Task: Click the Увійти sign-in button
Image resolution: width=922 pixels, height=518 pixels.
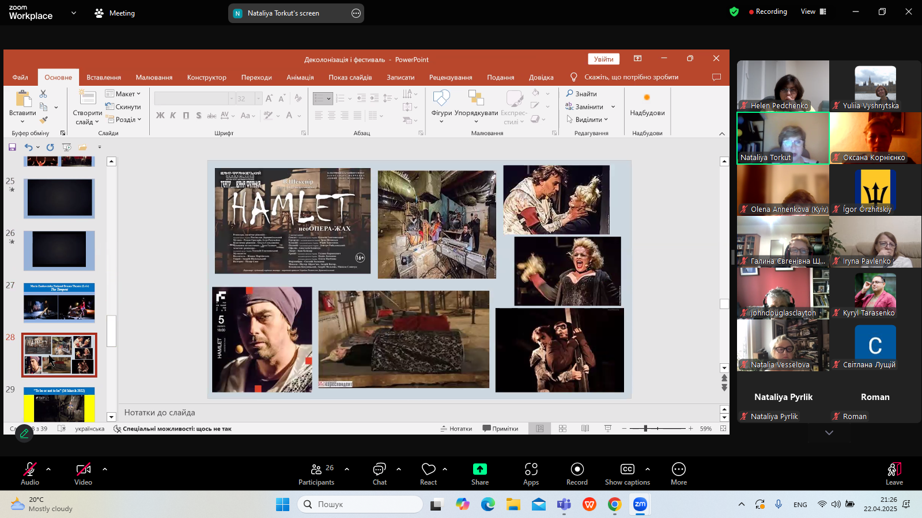Action: [603, 59]
